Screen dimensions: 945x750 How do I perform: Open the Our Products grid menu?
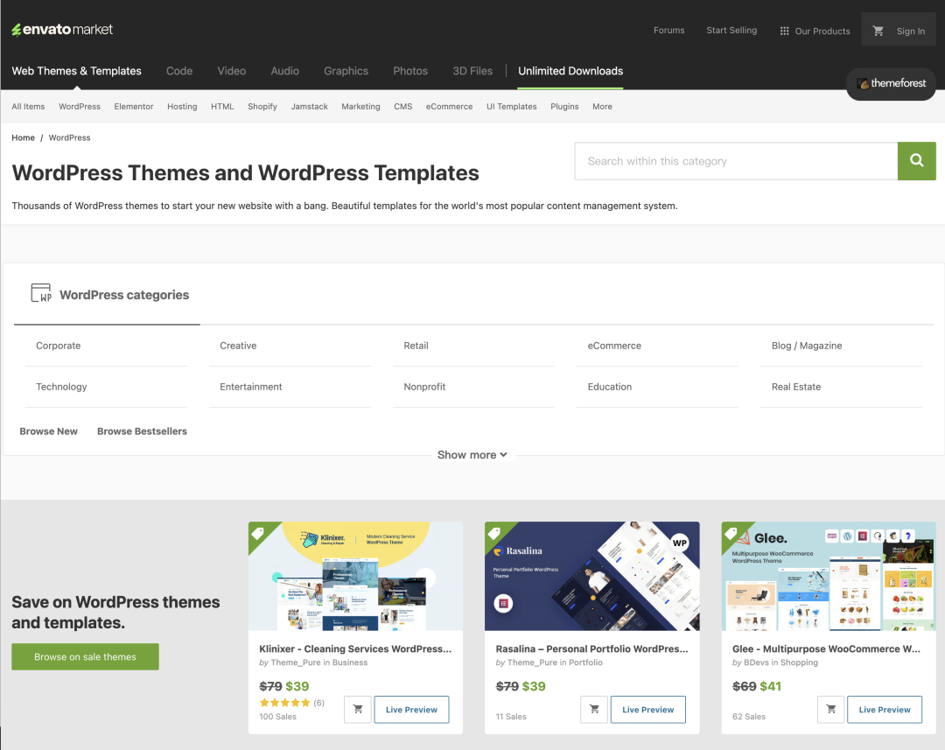coord(815,31)
